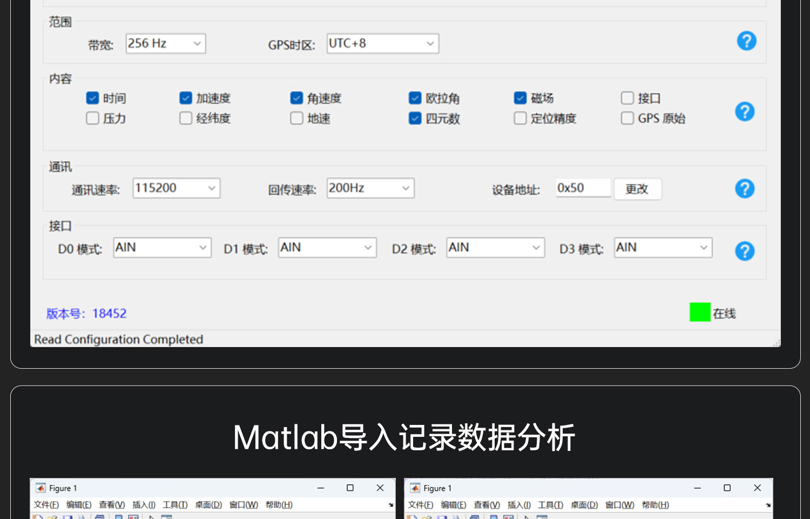Enable the GPS 原始 checkbox
The width and height of the screenshot is (810, 519).
pyautogui.click(x=627, y=118)
